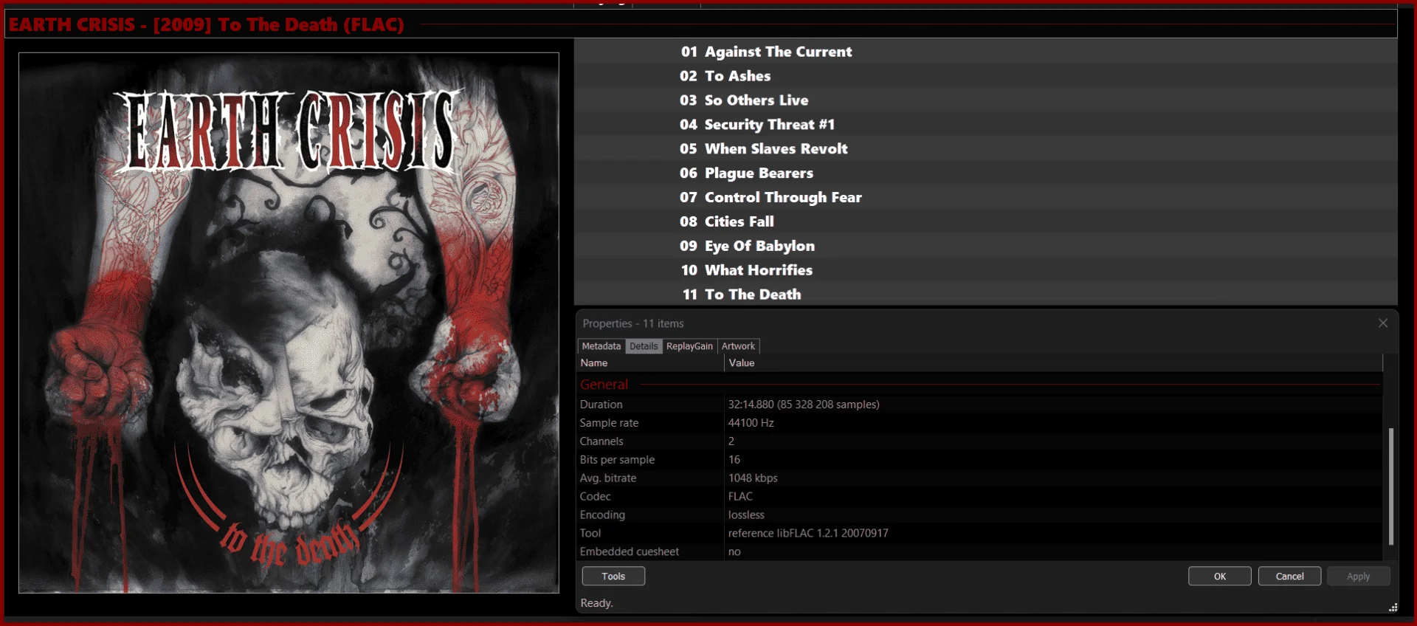Select the Tool value reference libFLAC
The height and width of the screenshot is (626, 1417).
pos(808,533)
